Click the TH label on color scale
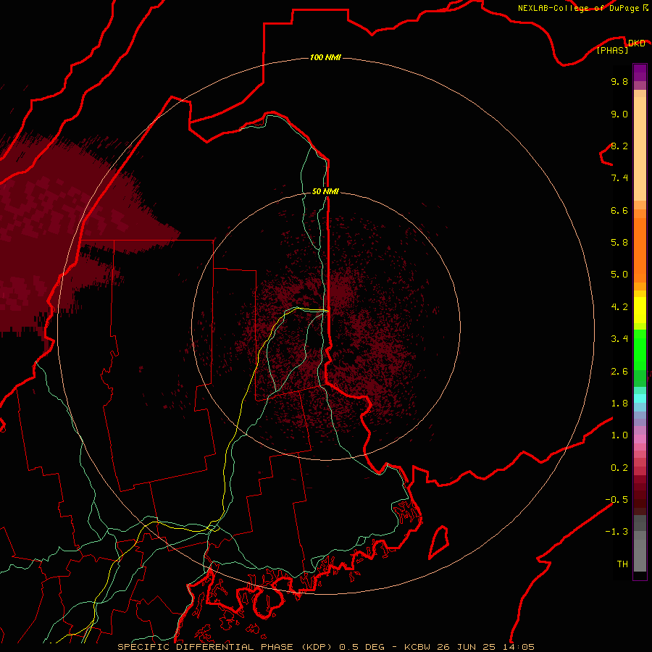Image resolution: width=652 pixels, height=652 pixels. pos(622,564)
